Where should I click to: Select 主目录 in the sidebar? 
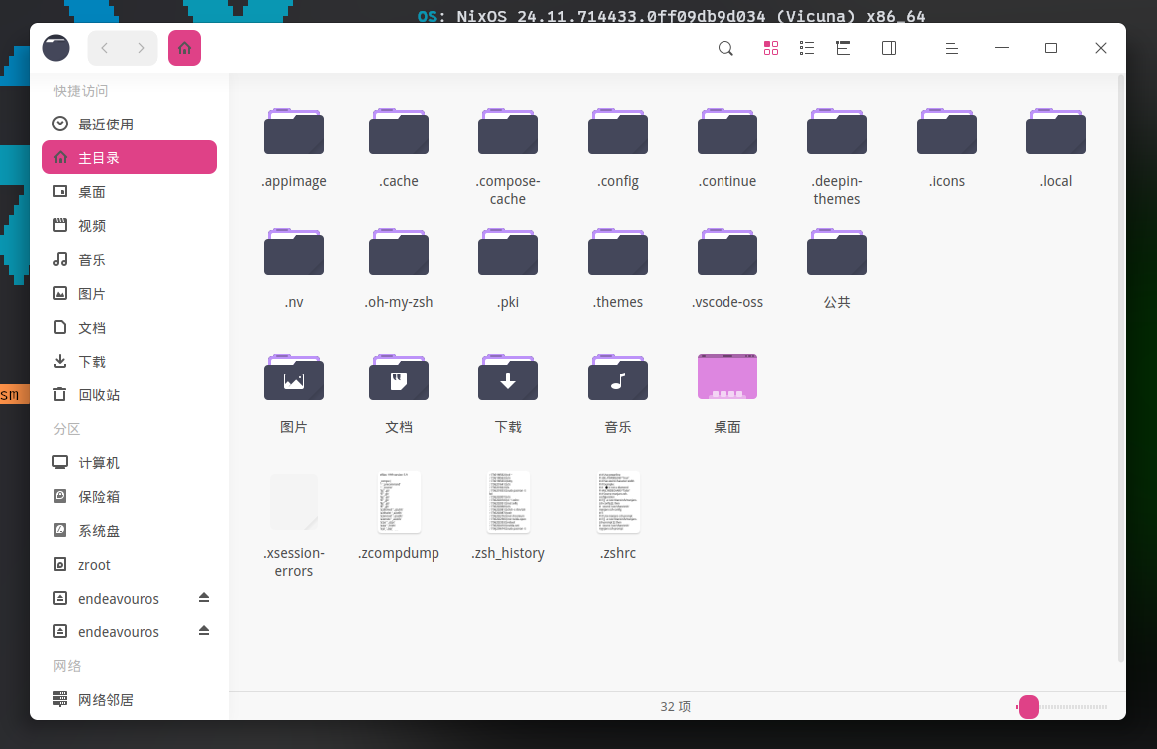[x=130, y=157]
